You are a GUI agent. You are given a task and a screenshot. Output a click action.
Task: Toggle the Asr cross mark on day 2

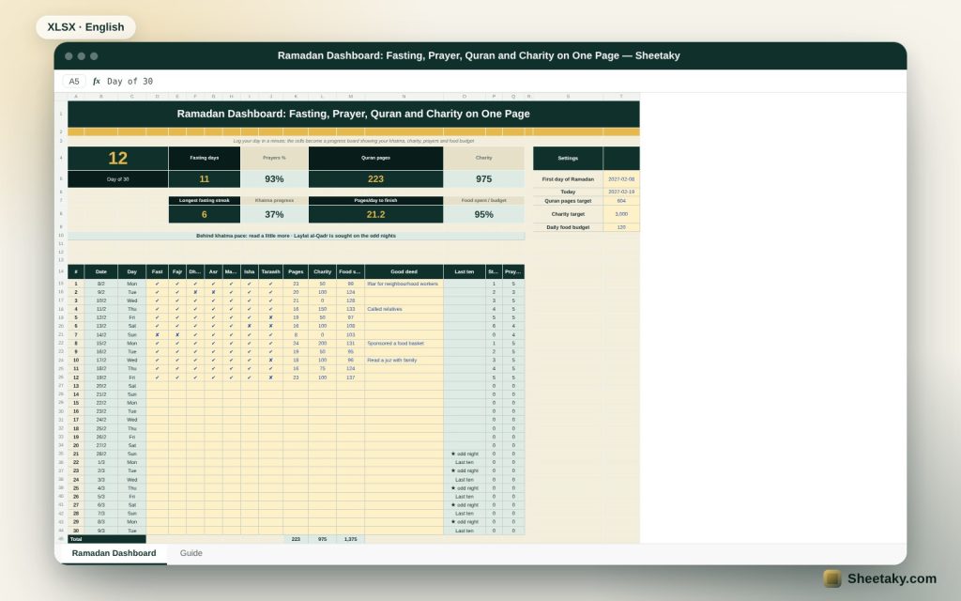[213, 293]
